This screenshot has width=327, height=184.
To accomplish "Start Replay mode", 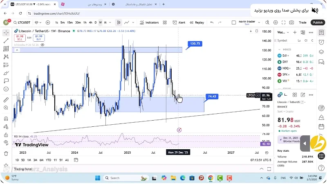I will (x=197, y=22).
